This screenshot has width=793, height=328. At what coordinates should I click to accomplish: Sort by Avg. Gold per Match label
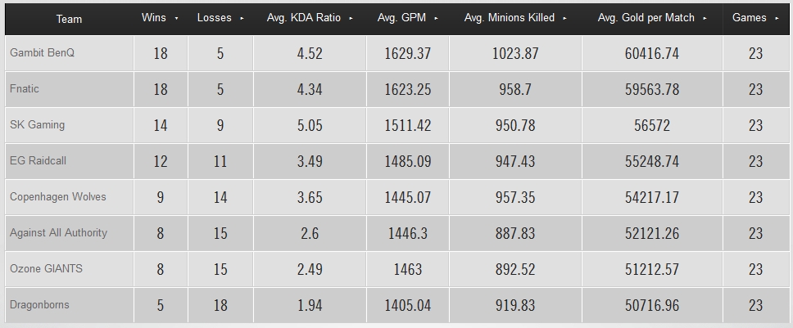(x=646, y=18)
